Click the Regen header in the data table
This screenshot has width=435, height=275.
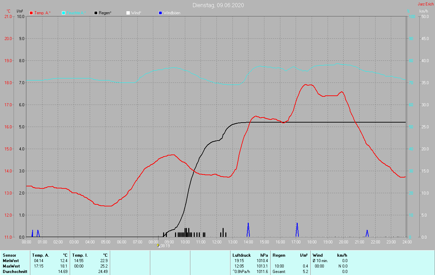279,255
